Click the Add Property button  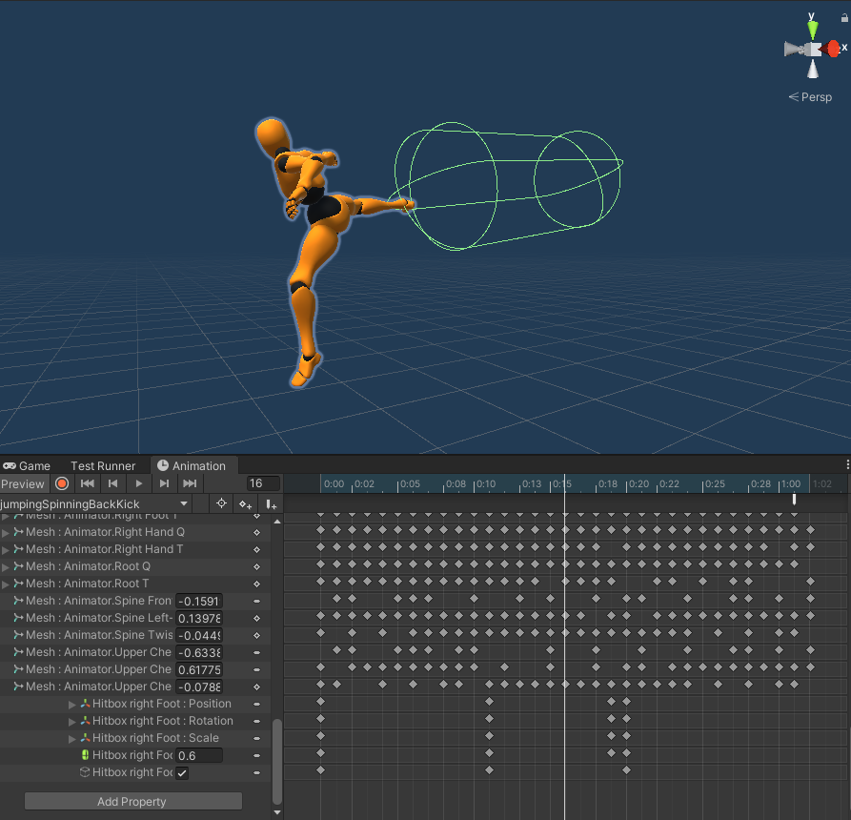point(133,801)
